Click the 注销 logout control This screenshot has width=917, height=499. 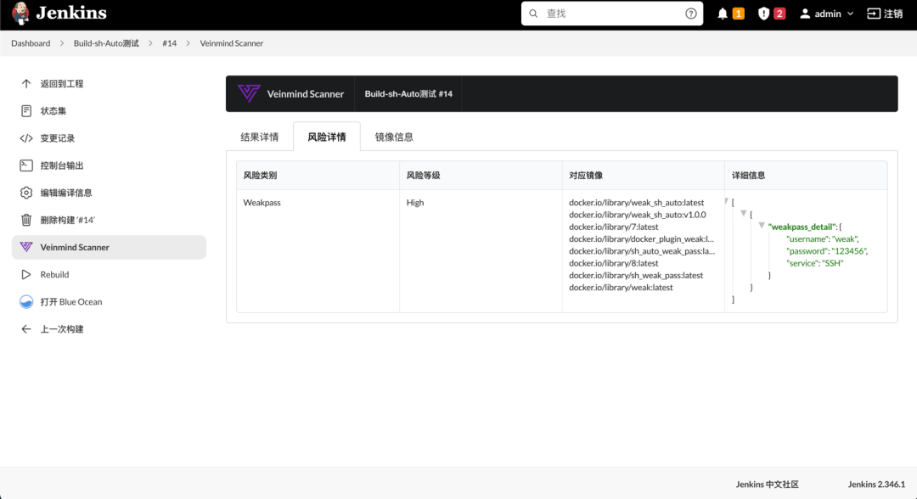coord(885,13)
